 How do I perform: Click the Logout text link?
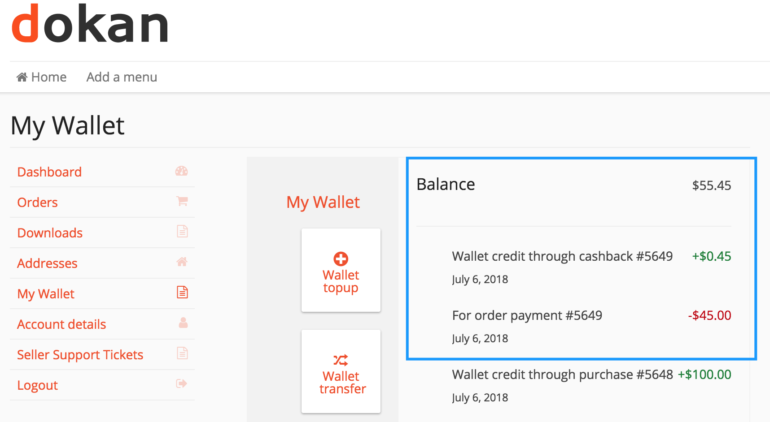pos(37,385)
